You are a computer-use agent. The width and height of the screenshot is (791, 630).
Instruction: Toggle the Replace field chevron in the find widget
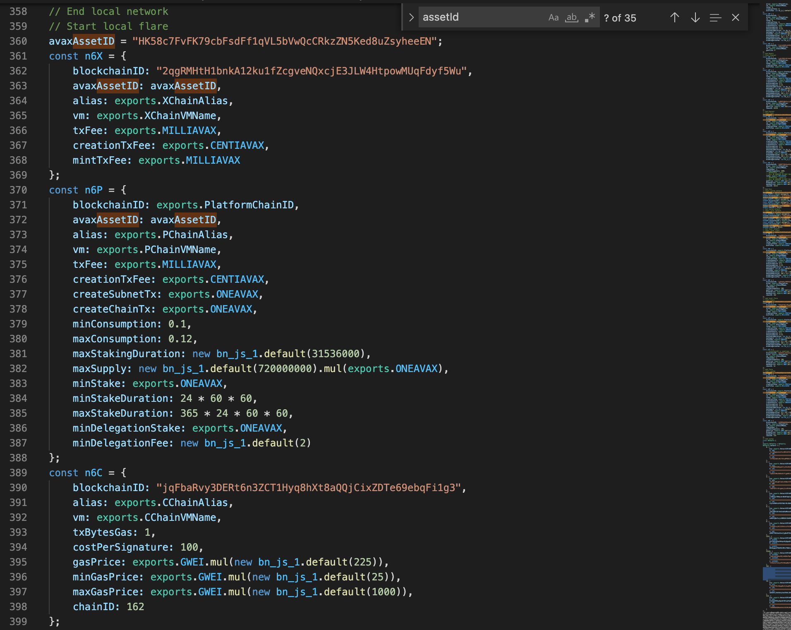[411, 17]
